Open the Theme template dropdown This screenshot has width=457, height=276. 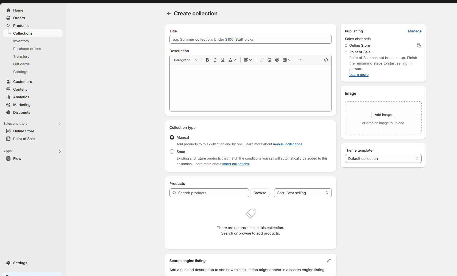(x=383, y=158)
